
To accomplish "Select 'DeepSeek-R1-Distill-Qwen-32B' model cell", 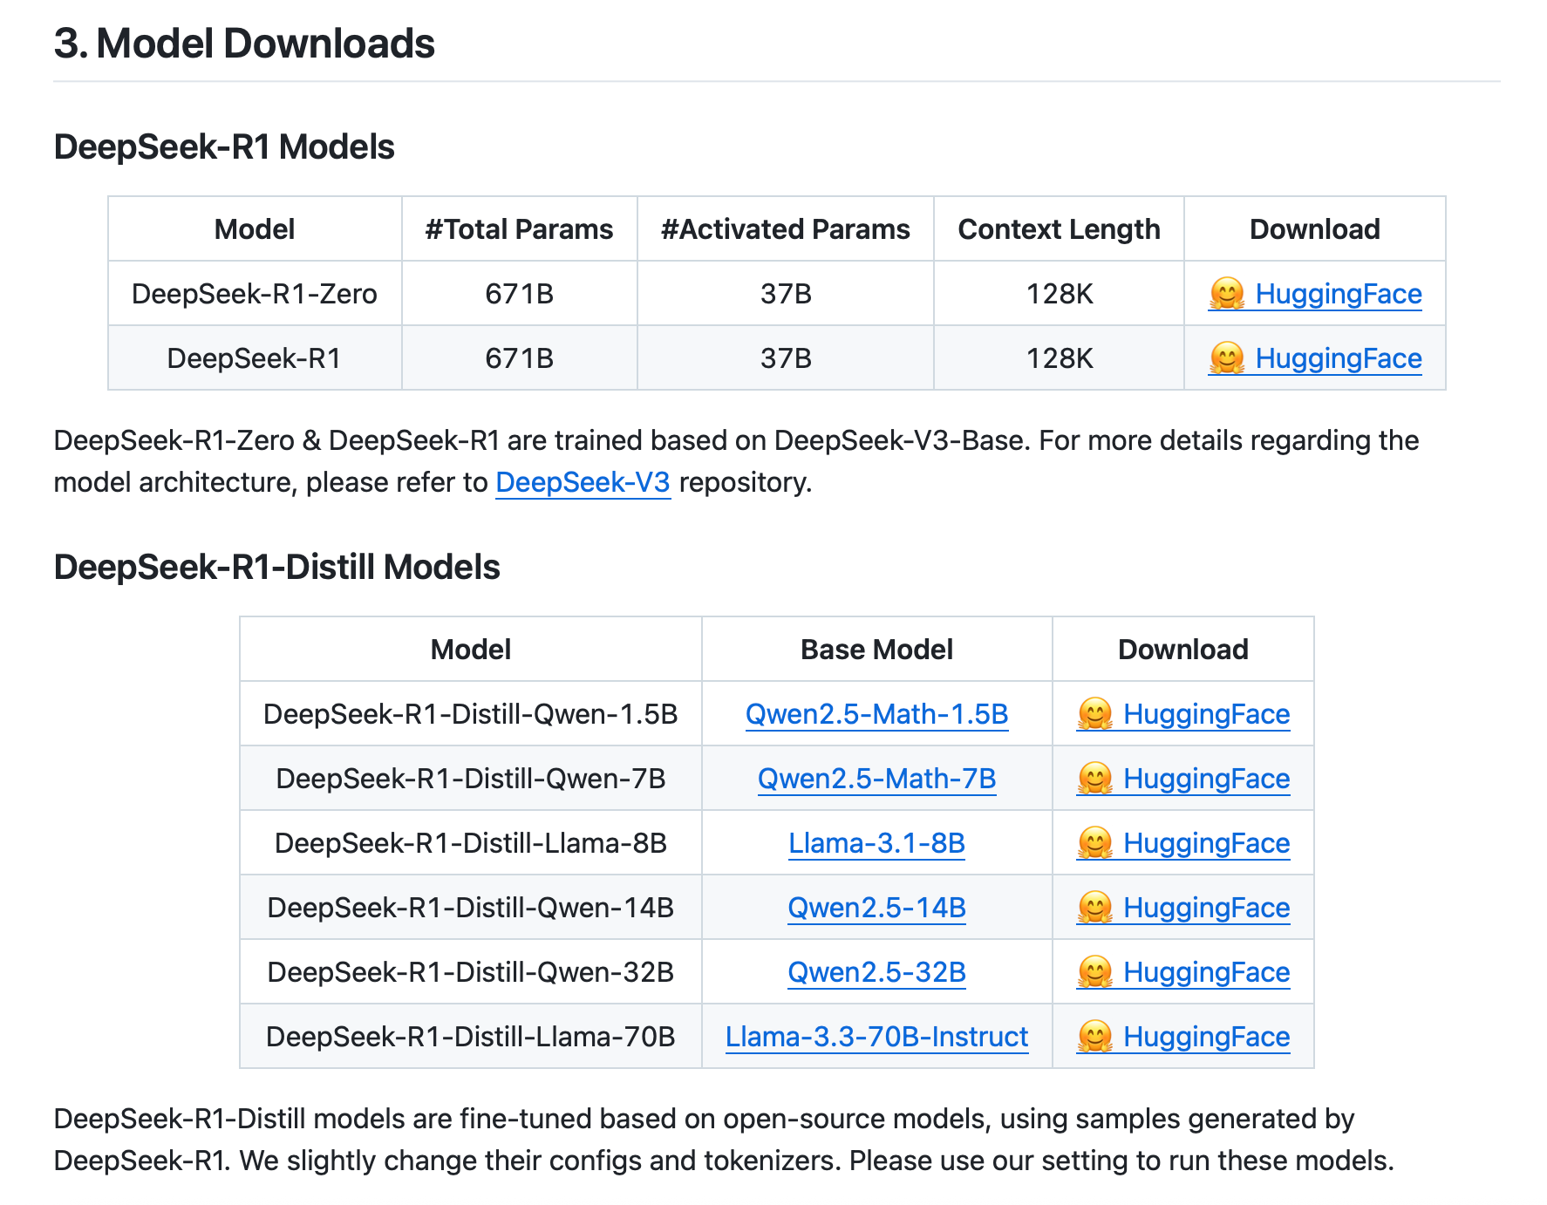I will coord(471,972).
